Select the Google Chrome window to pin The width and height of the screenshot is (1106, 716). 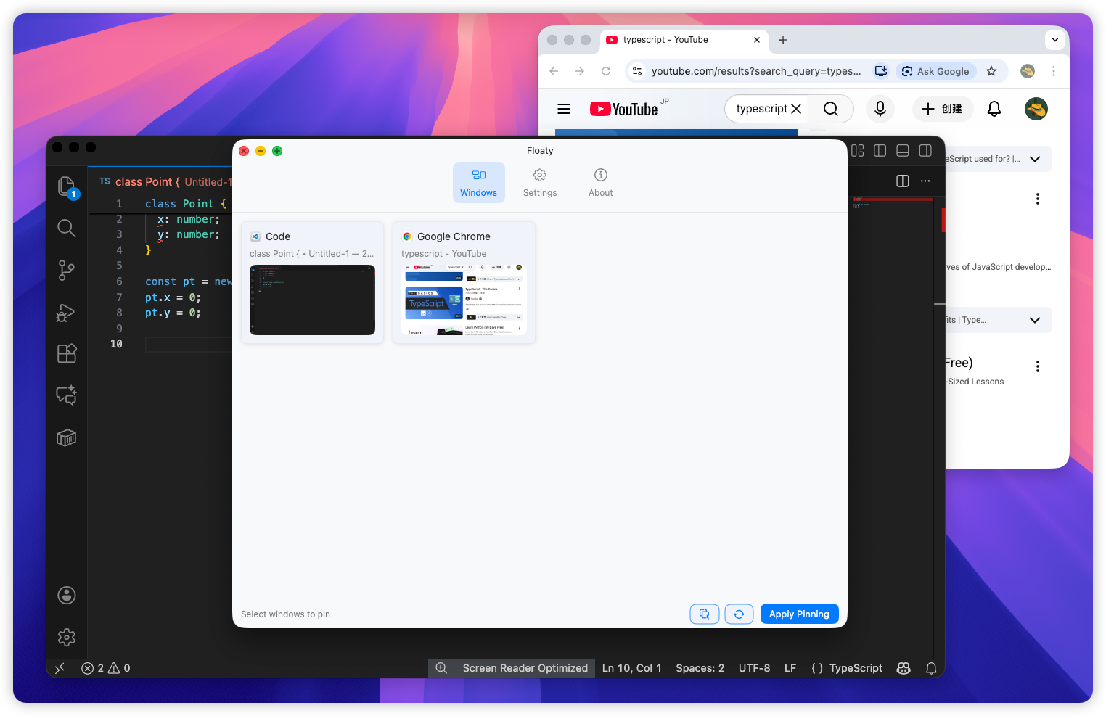point(464,282)
